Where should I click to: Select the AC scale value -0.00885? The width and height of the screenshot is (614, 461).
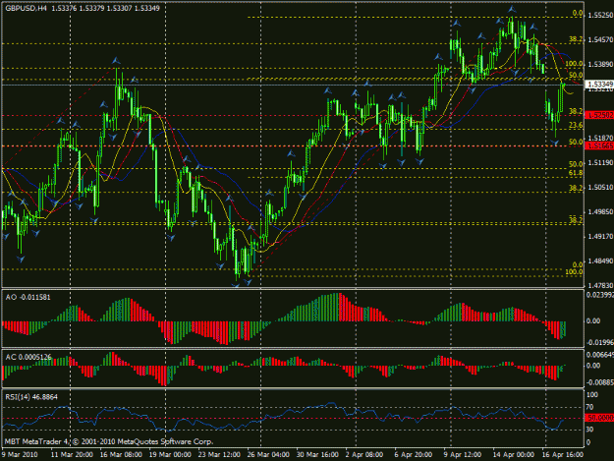click(x=599, y=382)
